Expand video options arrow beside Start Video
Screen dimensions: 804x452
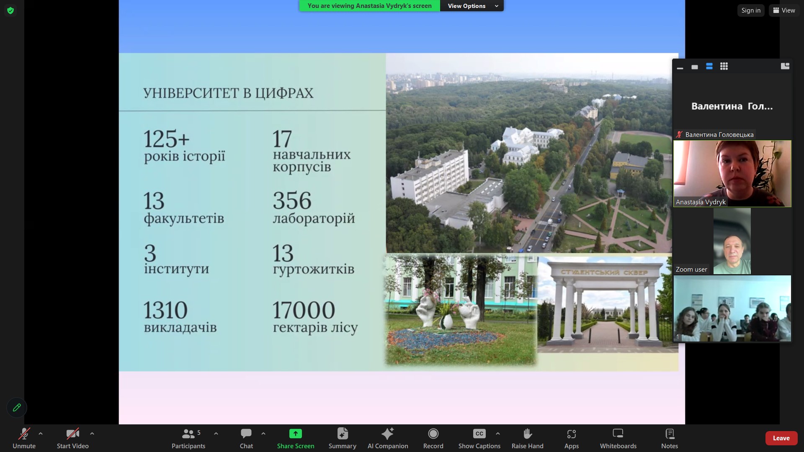pos(92,434)
